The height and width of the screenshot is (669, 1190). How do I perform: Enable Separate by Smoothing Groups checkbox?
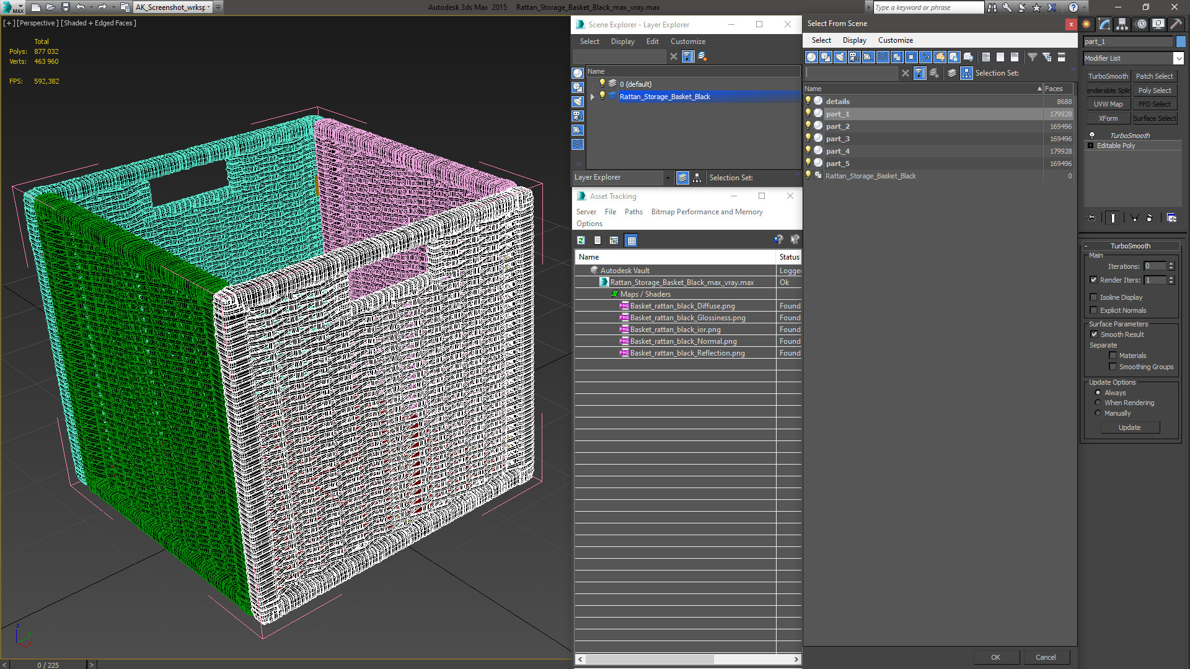[1113, 367]
